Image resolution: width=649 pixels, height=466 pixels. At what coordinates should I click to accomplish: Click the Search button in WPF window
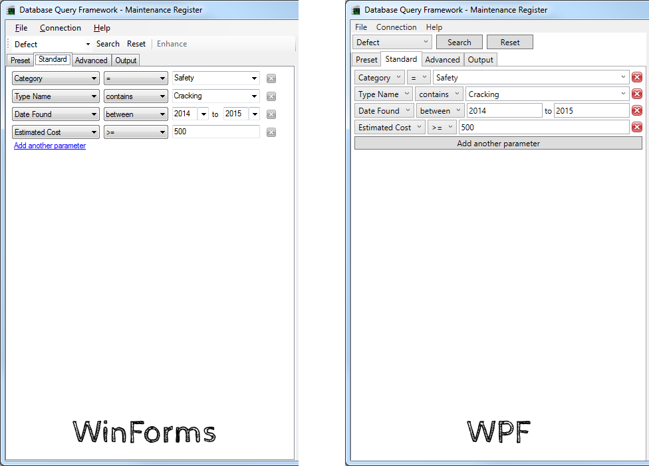[x=459, y=43]
